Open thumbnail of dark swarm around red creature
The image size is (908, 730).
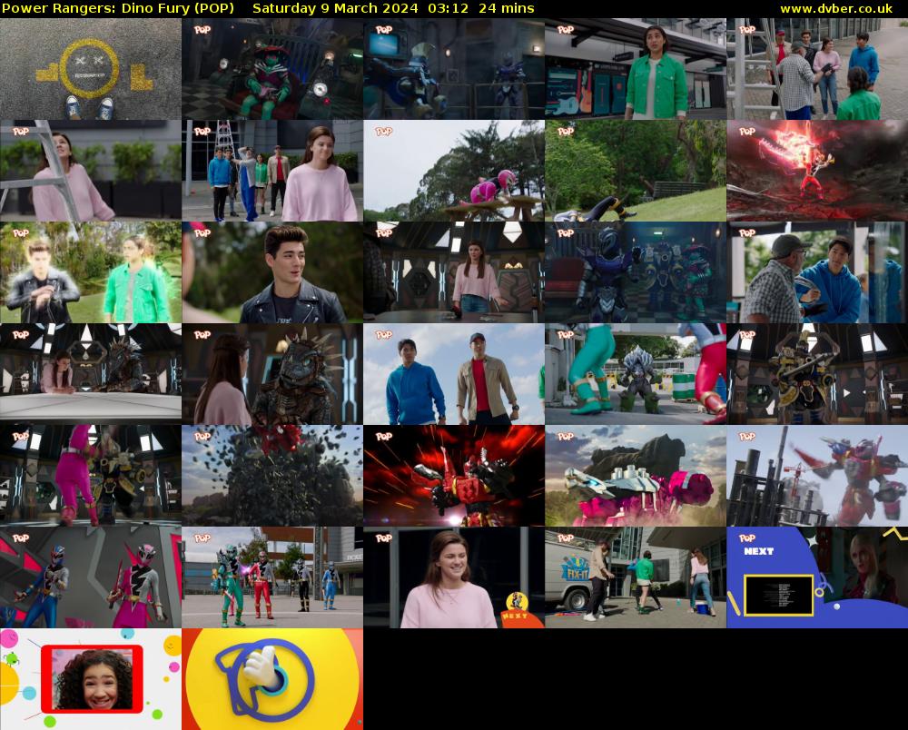point(272,475)
